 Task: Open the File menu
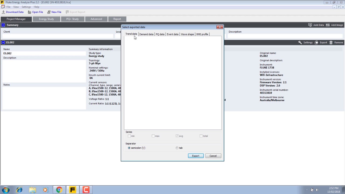8,7
